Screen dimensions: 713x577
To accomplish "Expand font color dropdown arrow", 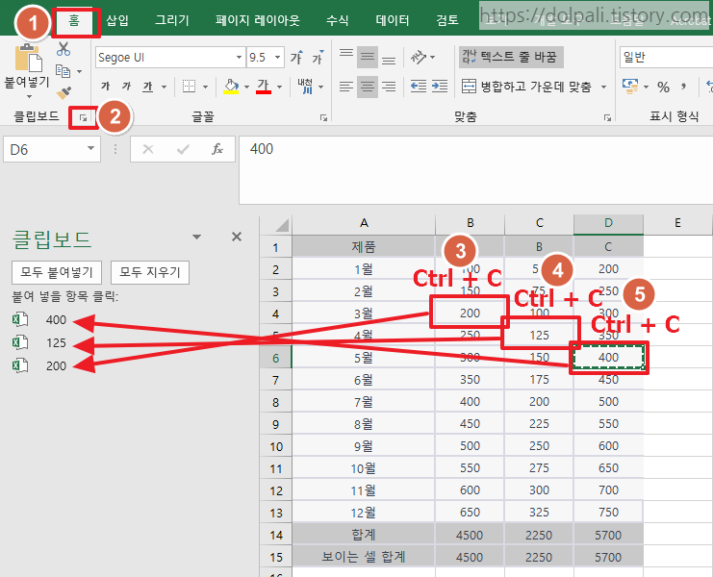I will [x=279, y=87].
